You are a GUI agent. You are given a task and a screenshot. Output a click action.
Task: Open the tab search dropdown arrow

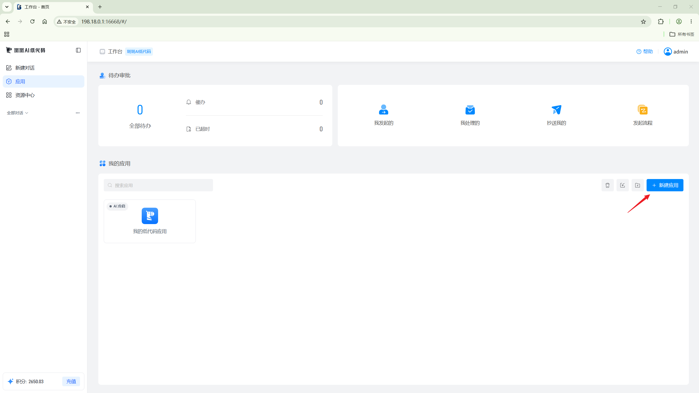click(x=7, y=7)
